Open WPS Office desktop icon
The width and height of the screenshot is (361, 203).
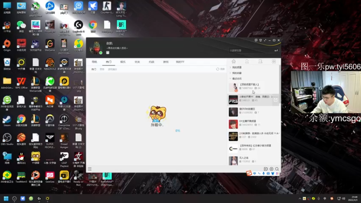pos(21,83)
